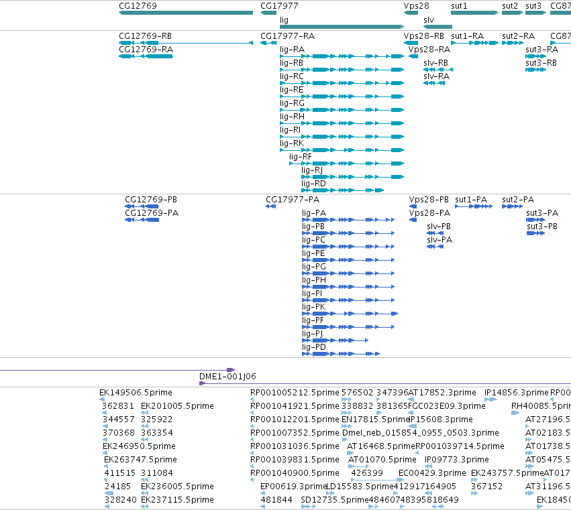Click protein CG12769-PB

tap(142, 206)
